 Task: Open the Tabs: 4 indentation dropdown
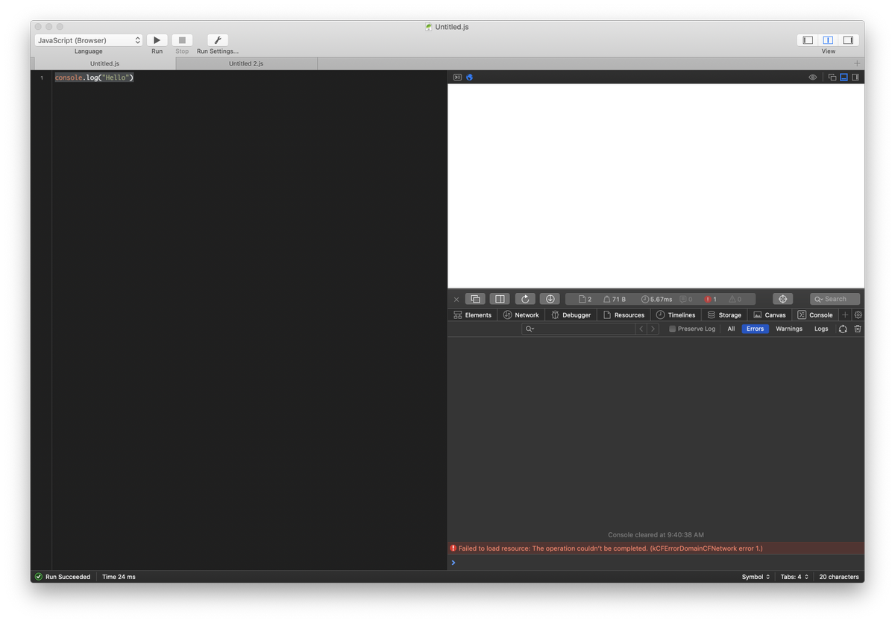tap(794, 577)
